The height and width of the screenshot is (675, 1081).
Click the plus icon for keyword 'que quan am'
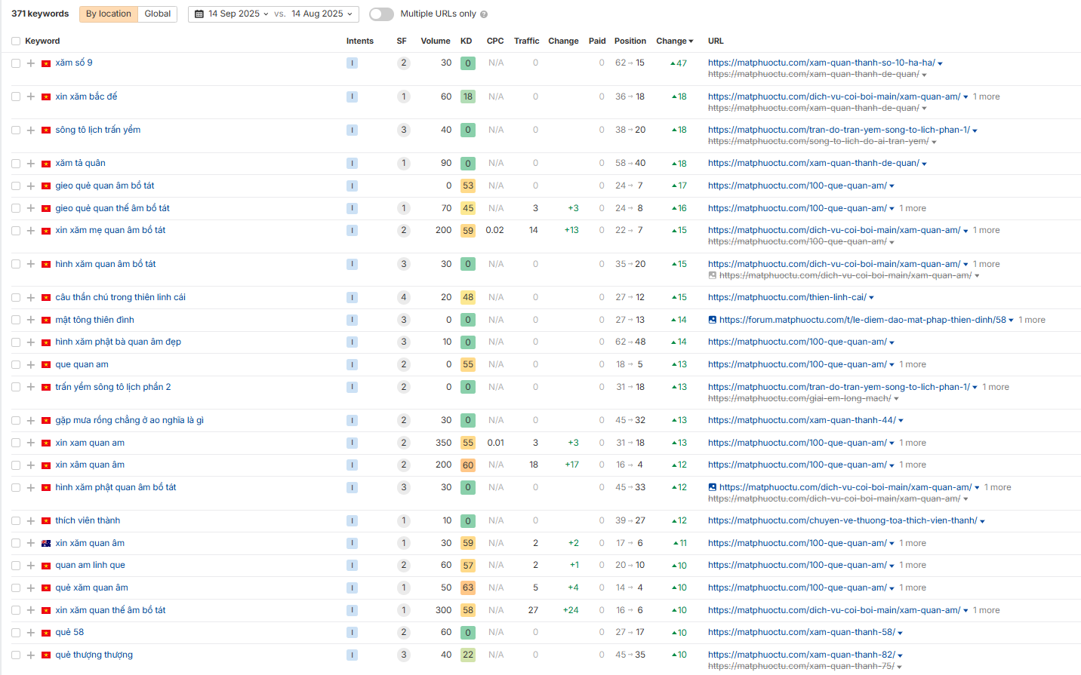(x=31, y=365)
